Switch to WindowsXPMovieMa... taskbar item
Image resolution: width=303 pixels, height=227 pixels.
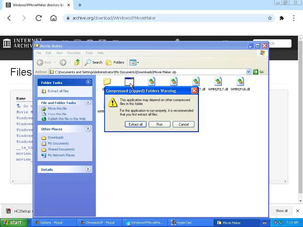[145, 223]
